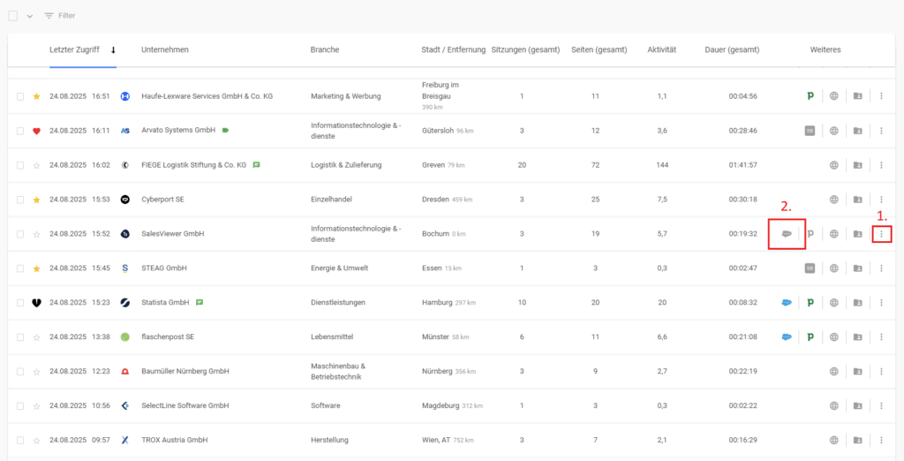904x461 pixels.
Task: Sort by Branche column header
Action: tap(325, 49)
